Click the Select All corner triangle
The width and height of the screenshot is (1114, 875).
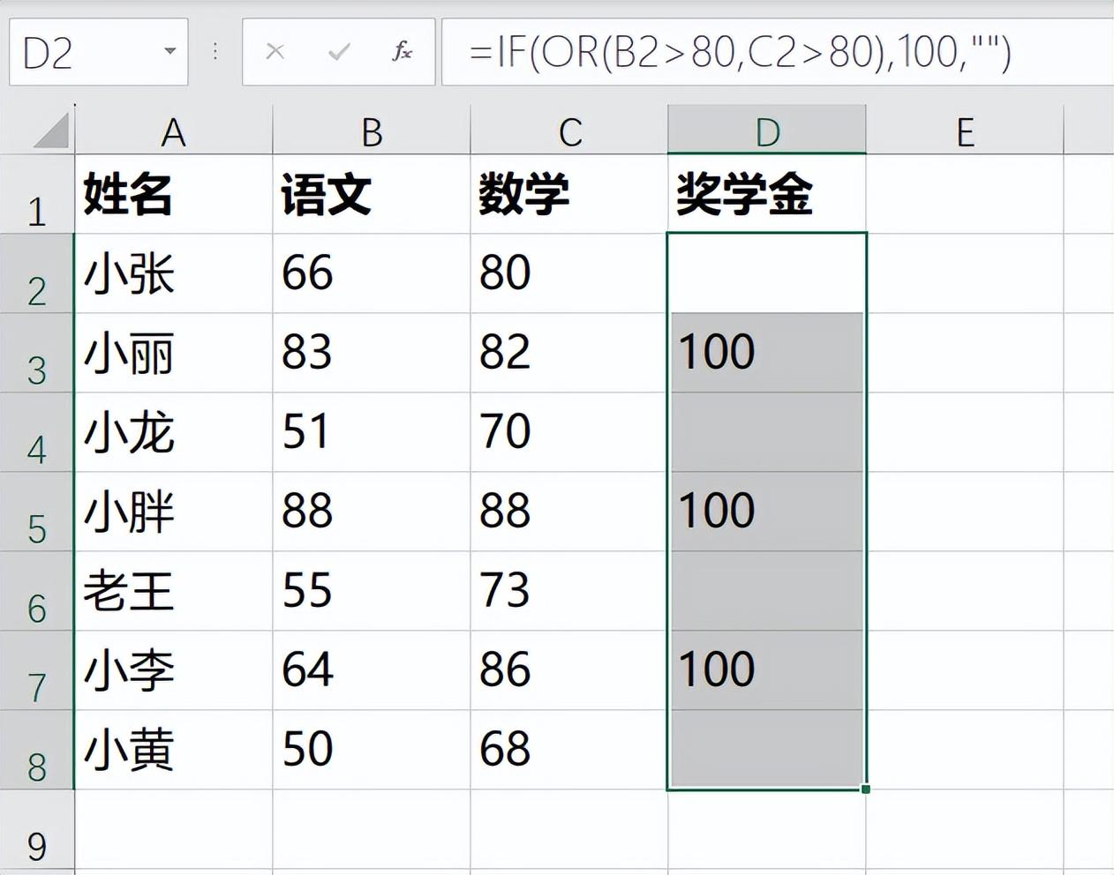(x=51, y=131)
